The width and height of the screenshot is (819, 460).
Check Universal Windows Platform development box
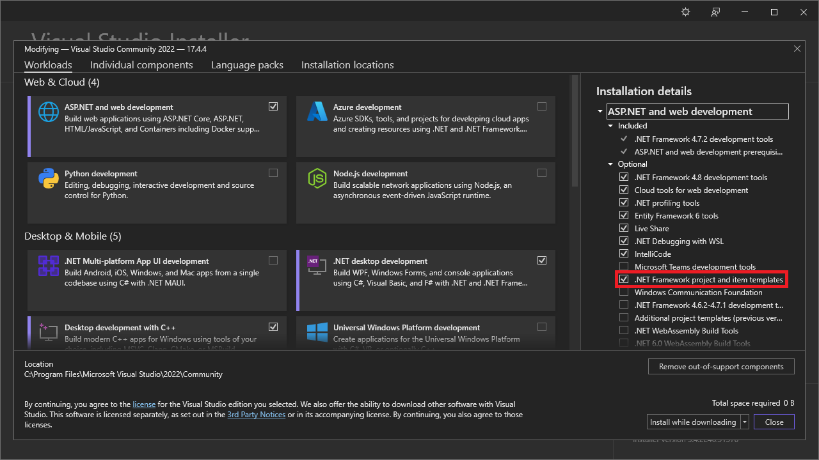point(542,327)
